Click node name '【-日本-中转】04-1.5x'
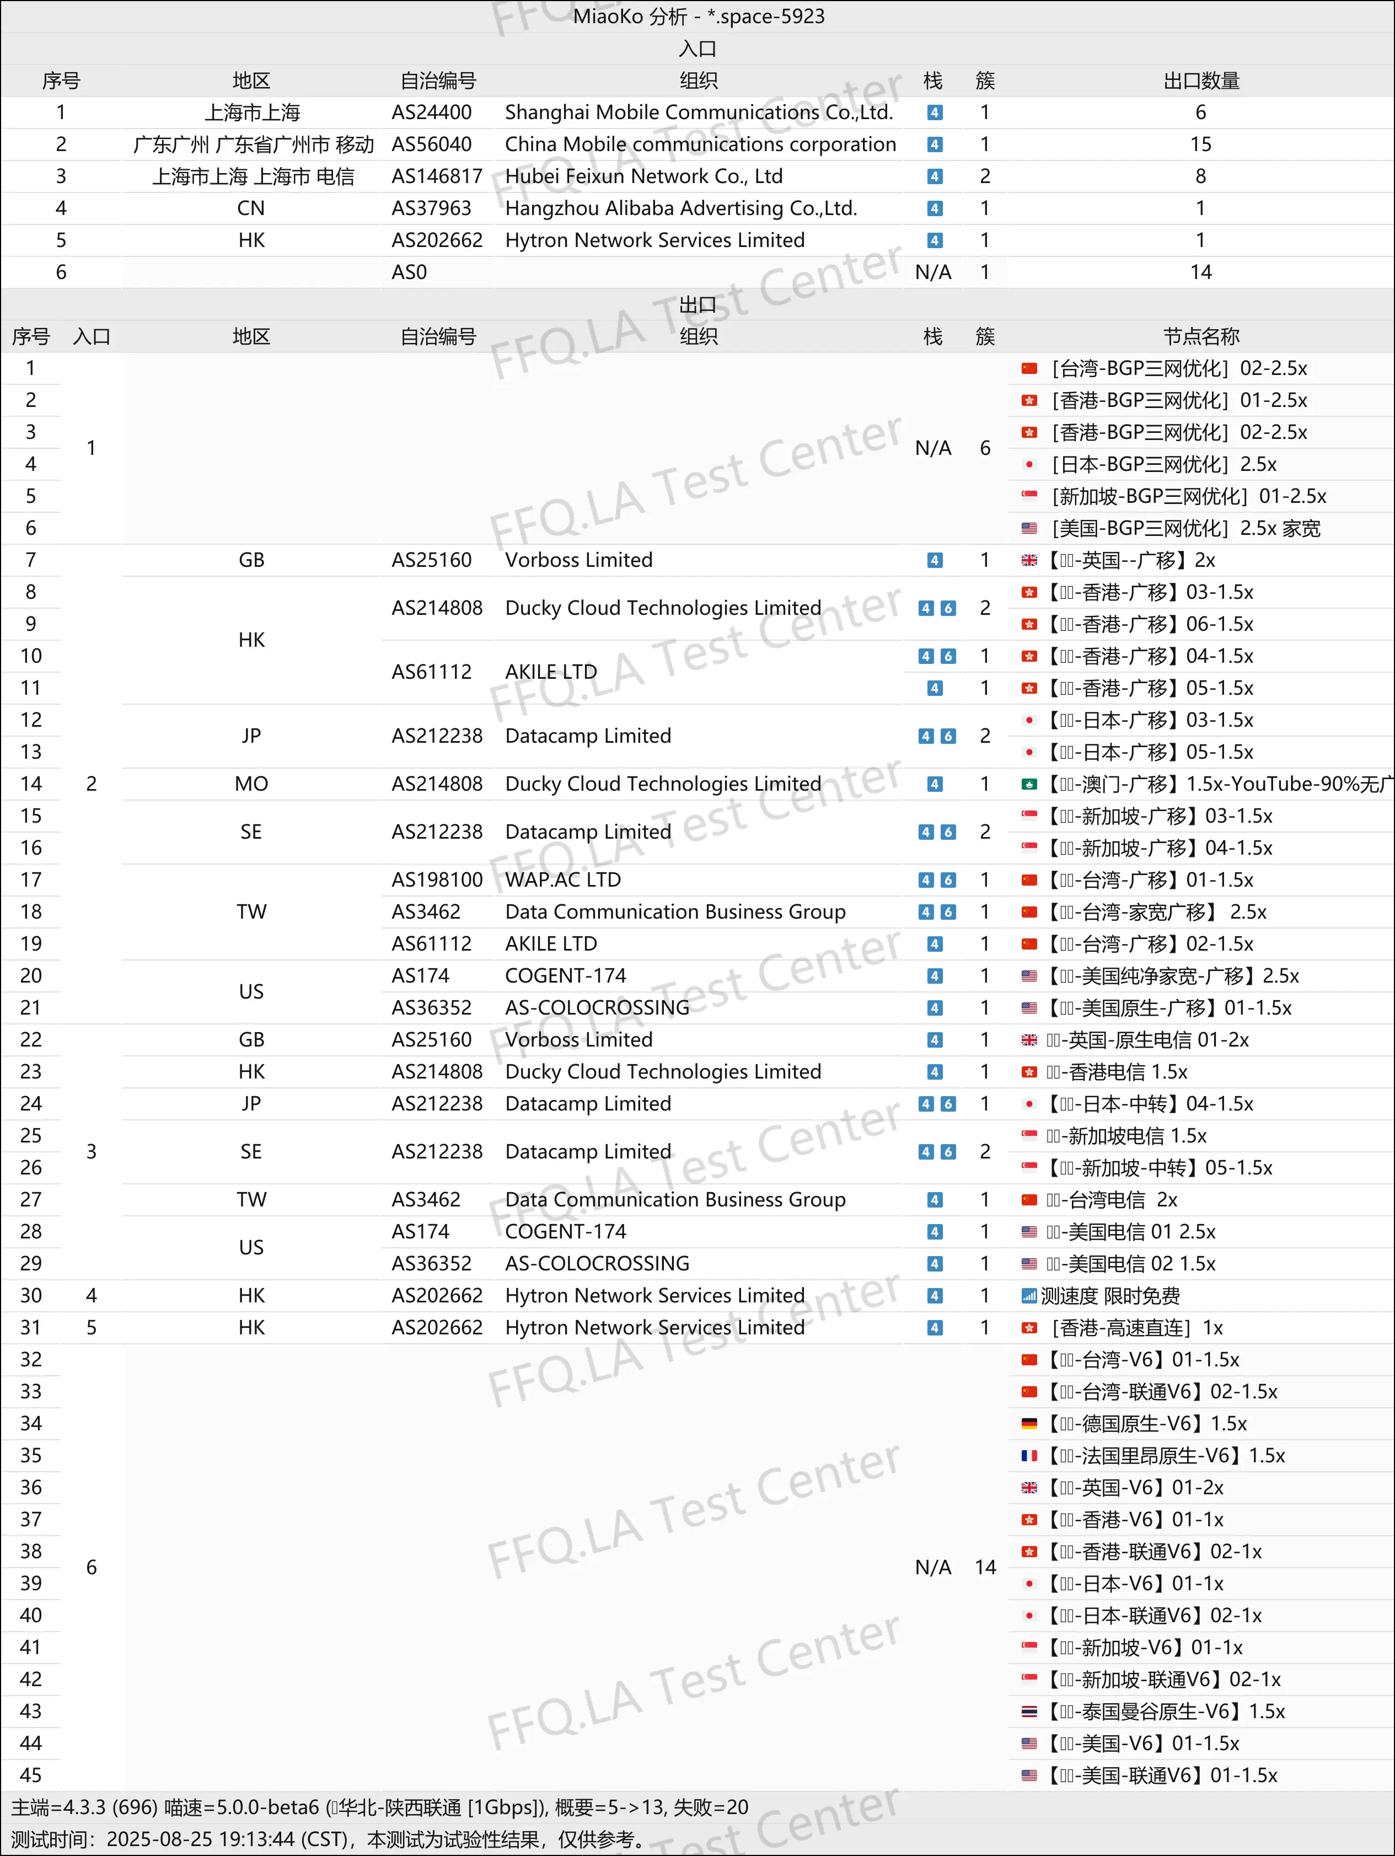This screenshot has height=1856, width=1395. coord(1149,1103)
